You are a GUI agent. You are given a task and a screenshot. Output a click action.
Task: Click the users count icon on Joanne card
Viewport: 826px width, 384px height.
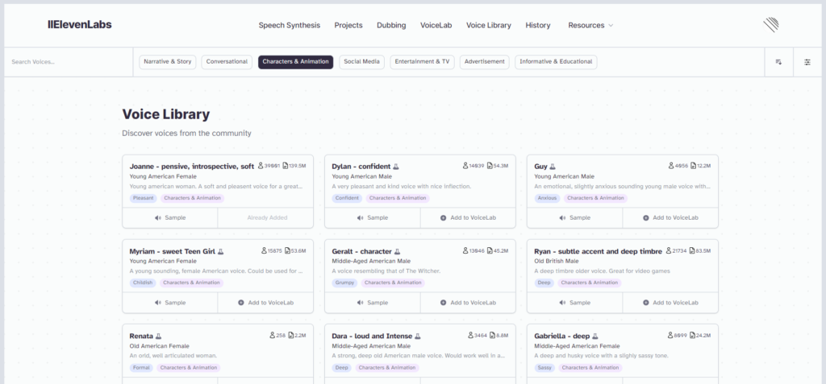(261, 166)
